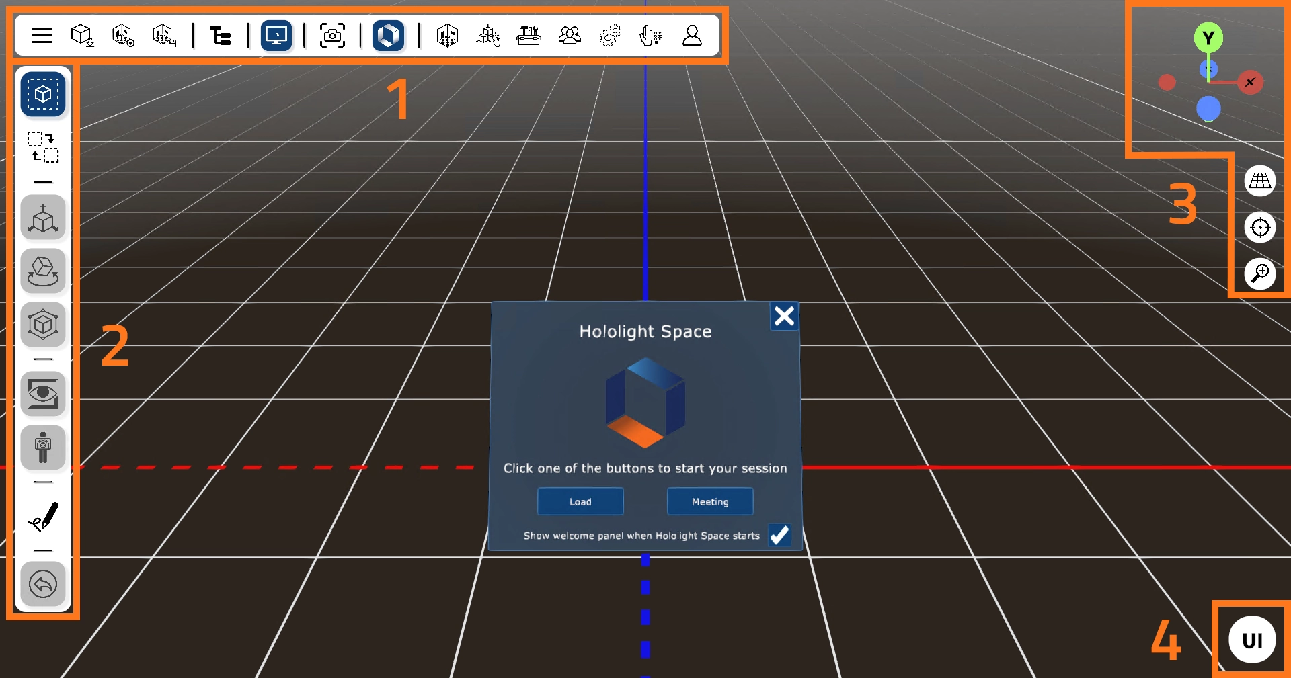This screenshot has height=678, width=1291.
Task: Toggle the floor grid button
Action: 1260,181
